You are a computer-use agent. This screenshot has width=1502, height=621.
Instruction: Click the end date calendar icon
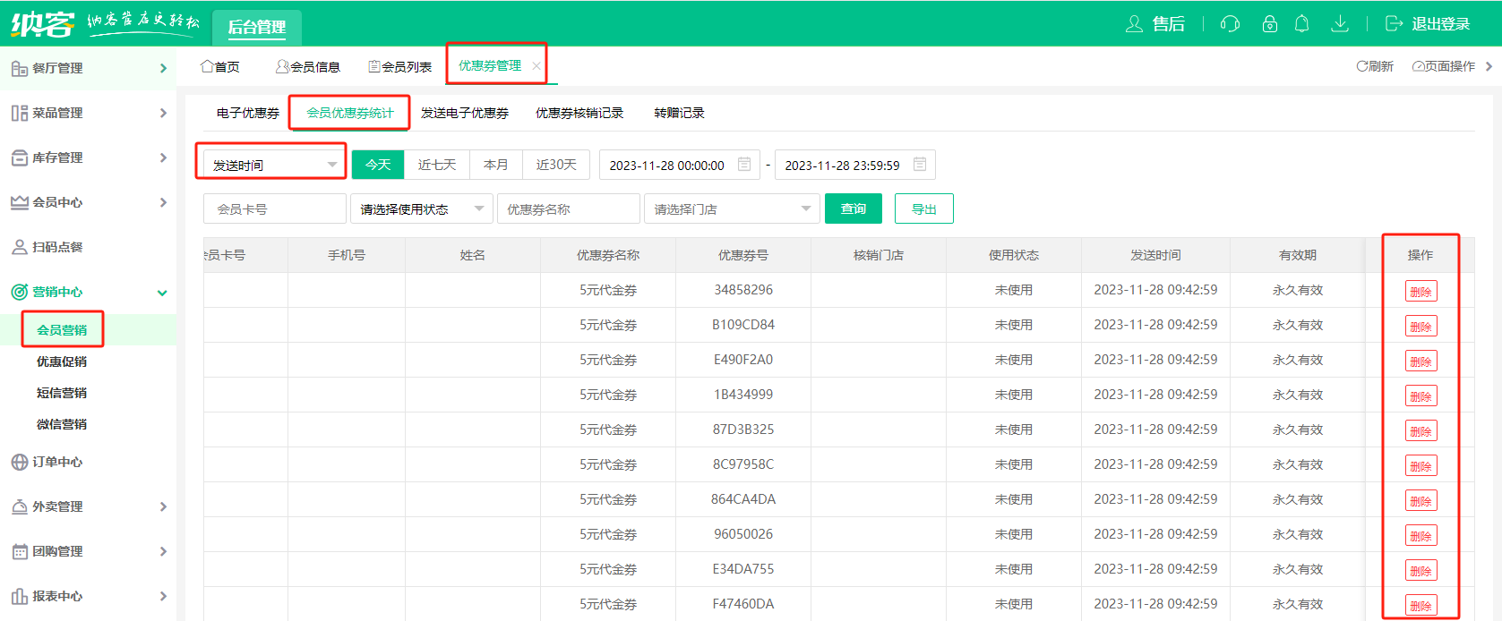[x=920, y=165]
